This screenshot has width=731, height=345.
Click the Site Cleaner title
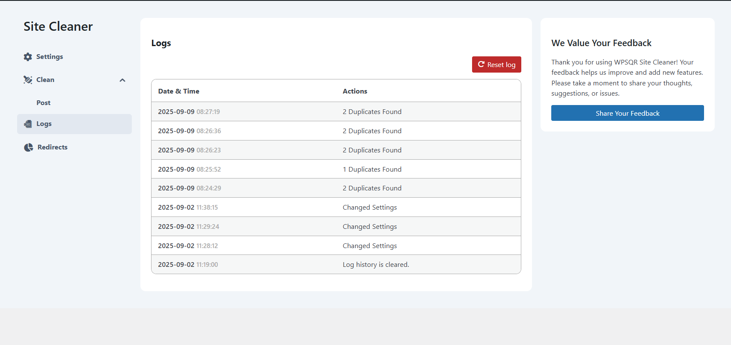58,26
